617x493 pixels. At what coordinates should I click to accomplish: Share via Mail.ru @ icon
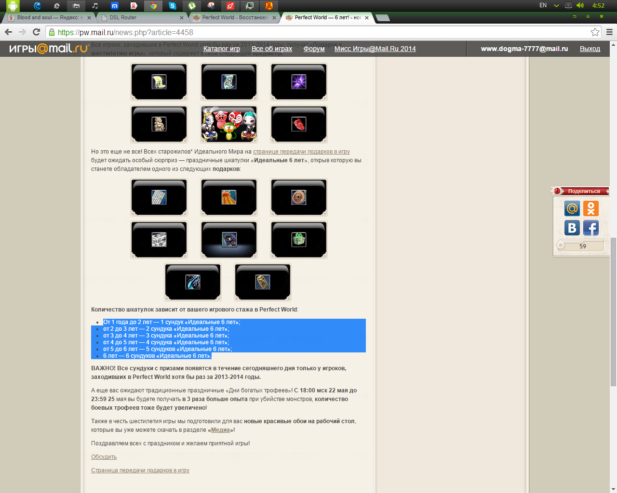[x=572, y=208]
